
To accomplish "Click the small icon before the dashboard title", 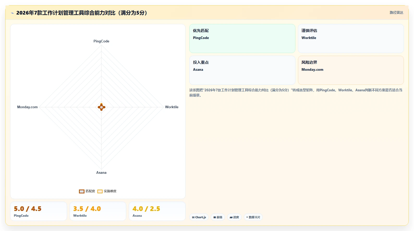I will point(12,13).
